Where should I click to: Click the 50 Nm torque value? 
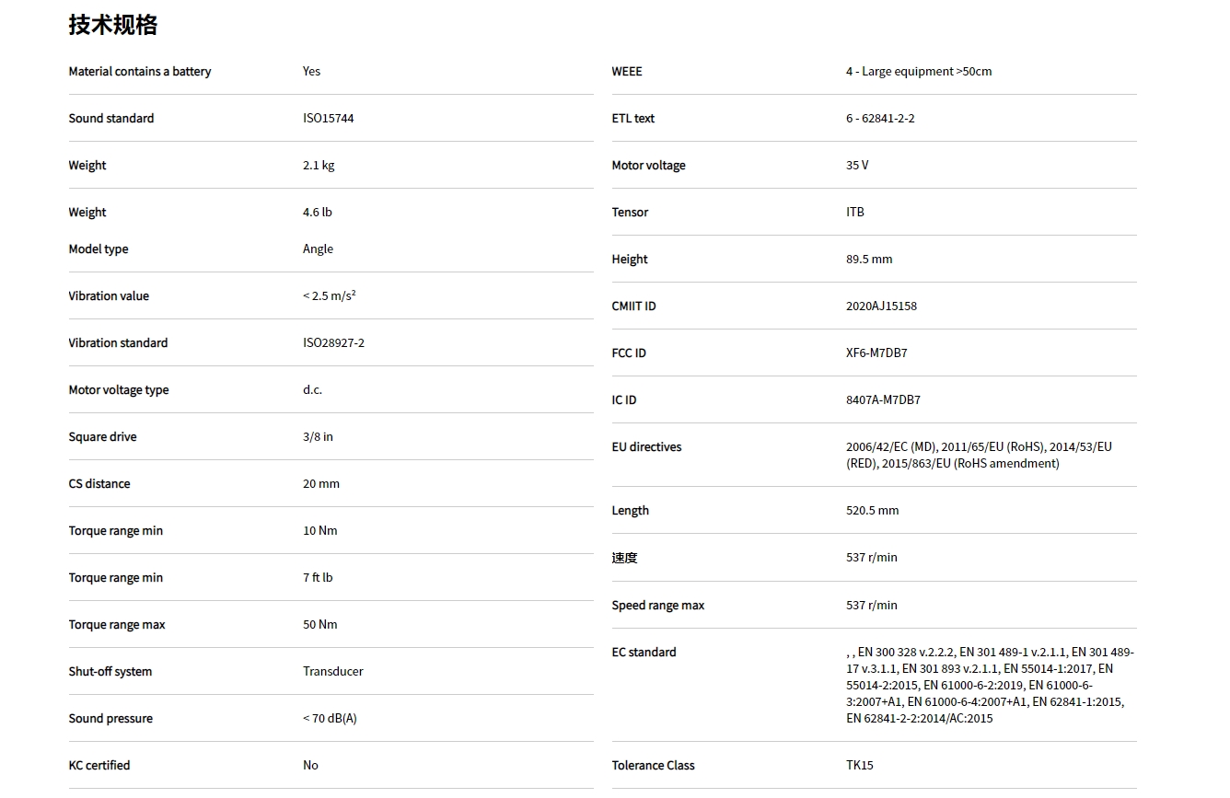pos(320,625)
